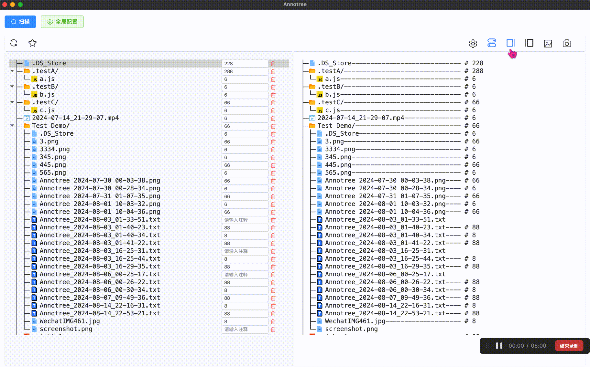
Task: Click the annotation field for Annotree_2024-08-03_01-33-51.txt
Action: coord(245,220)
